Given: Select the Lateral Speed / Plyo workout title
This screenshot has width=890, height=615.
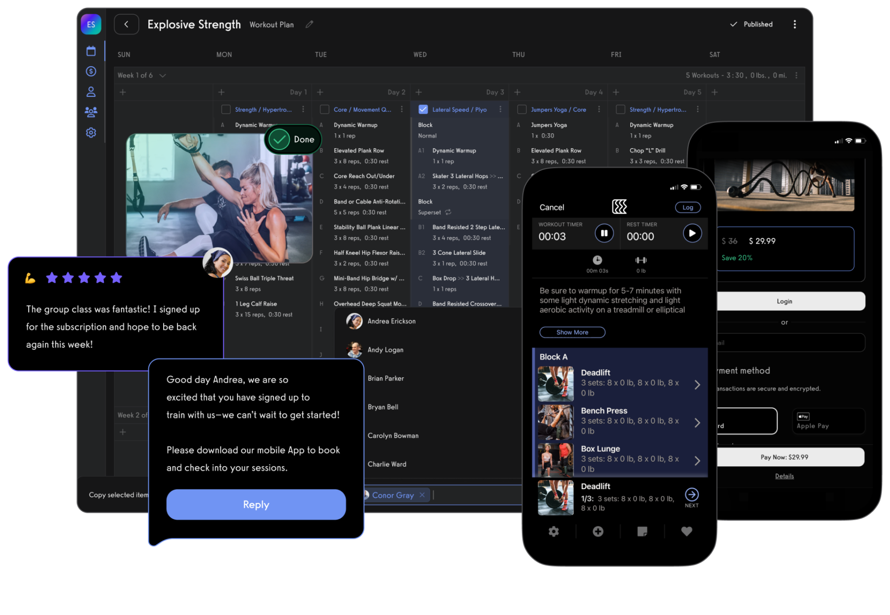Looking at the screenshot, I should click(x=459, y=109).
